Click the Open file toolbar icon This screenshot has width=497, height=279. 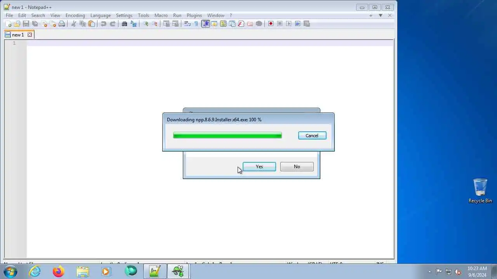click(17, 24)
